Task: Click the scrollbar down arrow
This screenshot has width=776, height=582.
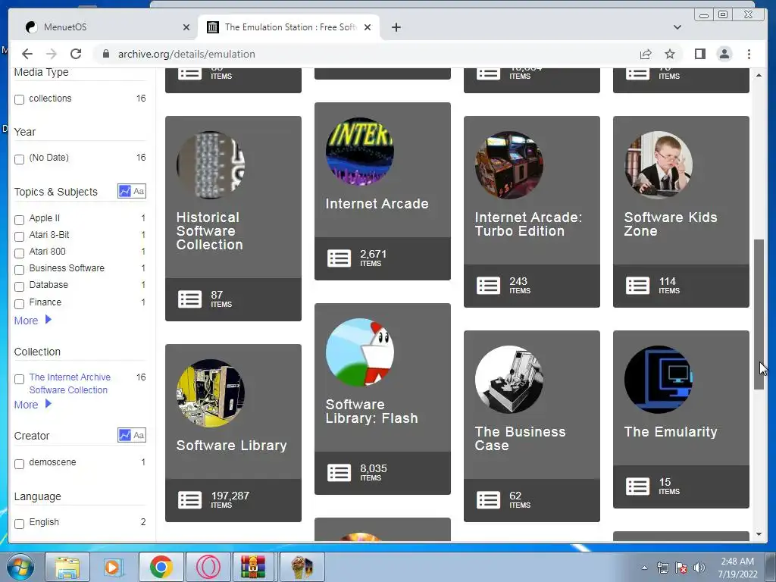Action: click(x=759, y=534)
